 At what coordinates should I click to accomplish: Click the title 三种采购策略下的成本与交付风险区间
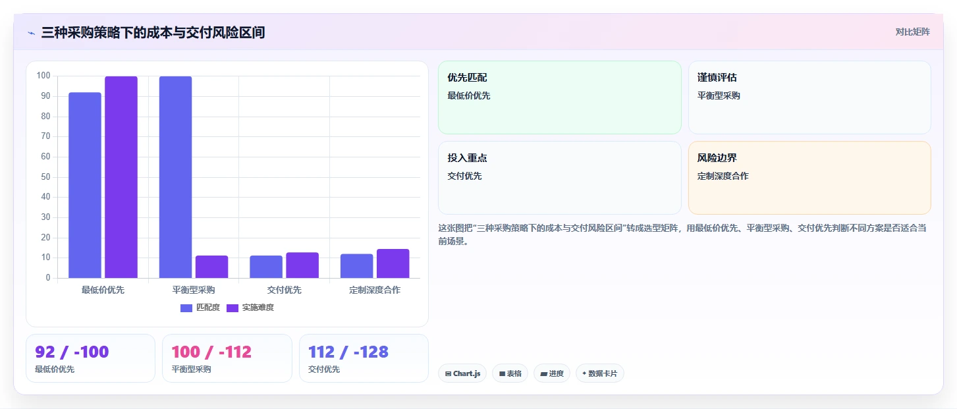153,32
